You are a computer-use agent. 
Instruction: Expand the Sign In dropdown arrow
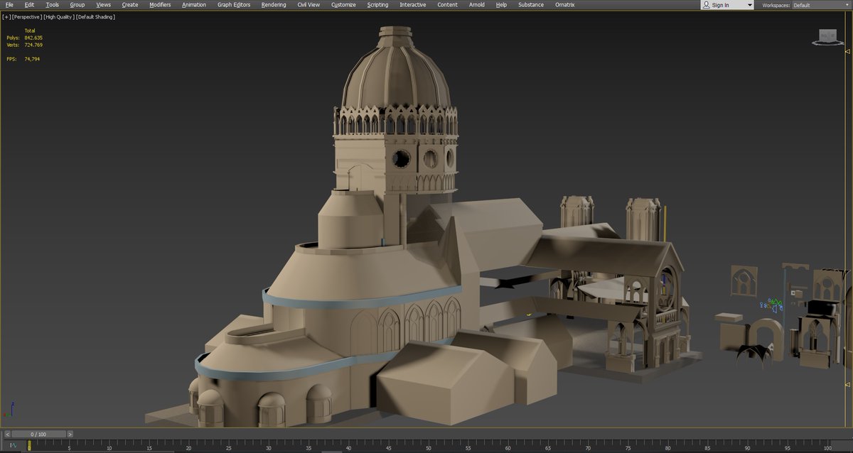pos(749,5)
